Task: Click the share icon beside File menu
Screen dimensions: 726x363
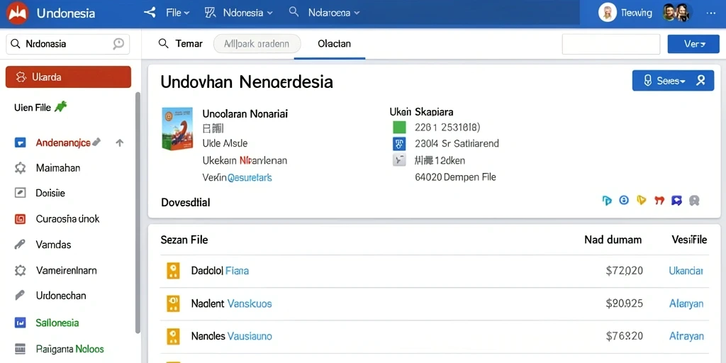Action: (150, 13)
